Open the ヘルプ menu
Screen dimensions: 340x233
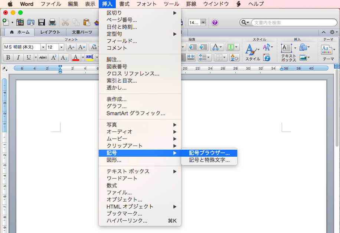tap(256, 4)
